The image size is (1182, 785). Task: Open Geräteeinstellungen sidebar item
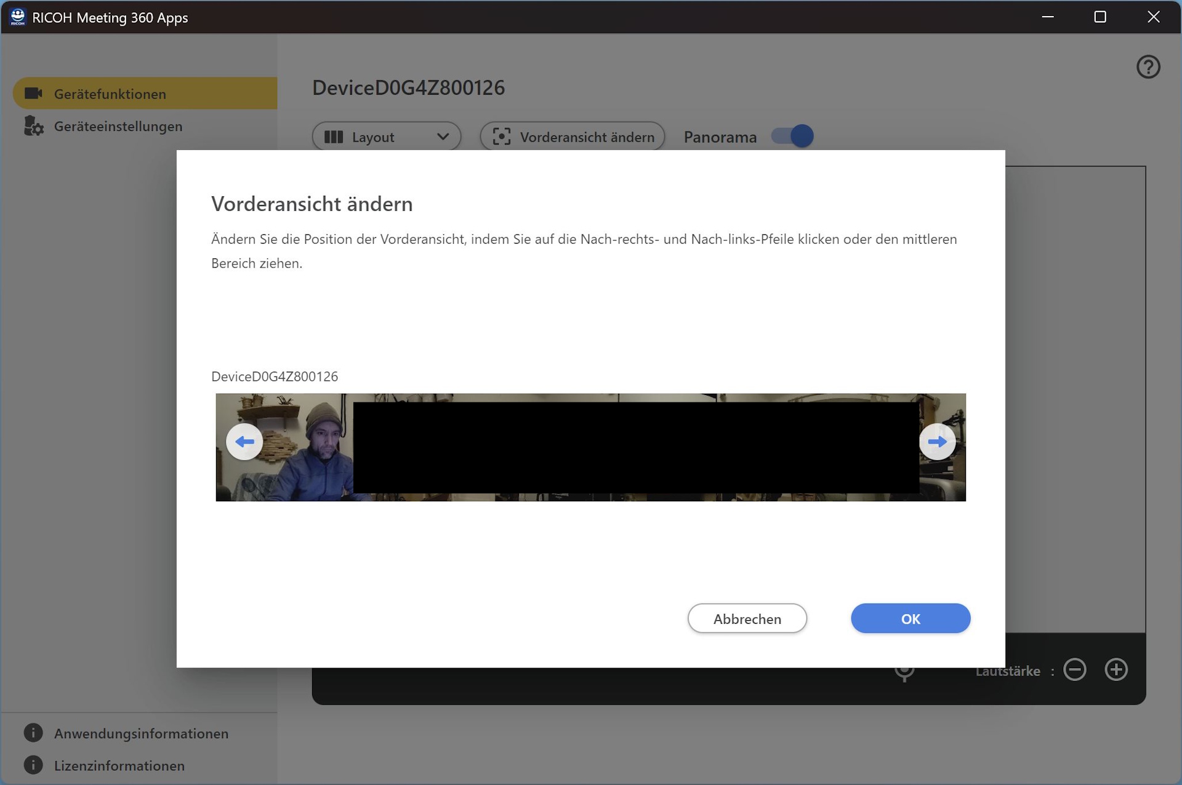coord(118,126)
